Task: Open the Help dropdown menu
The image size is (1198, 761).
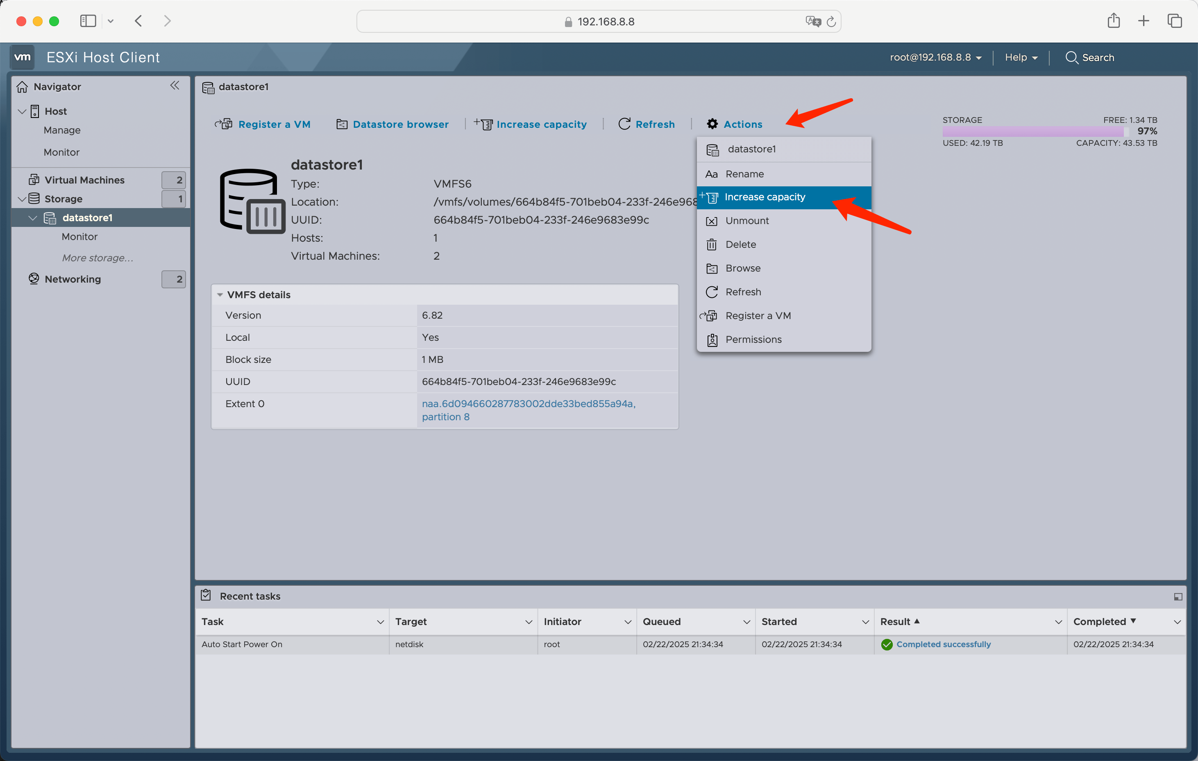Action: coord(1021,57)
